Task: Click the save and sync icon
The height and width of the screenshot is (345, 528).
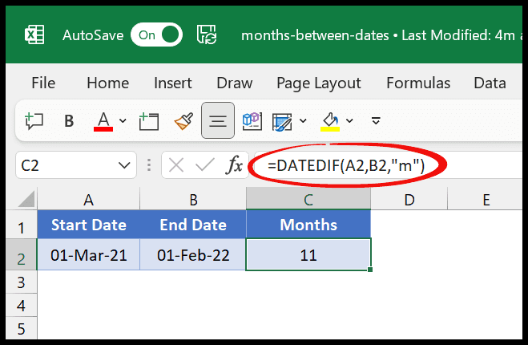Action: click(207, 34)
